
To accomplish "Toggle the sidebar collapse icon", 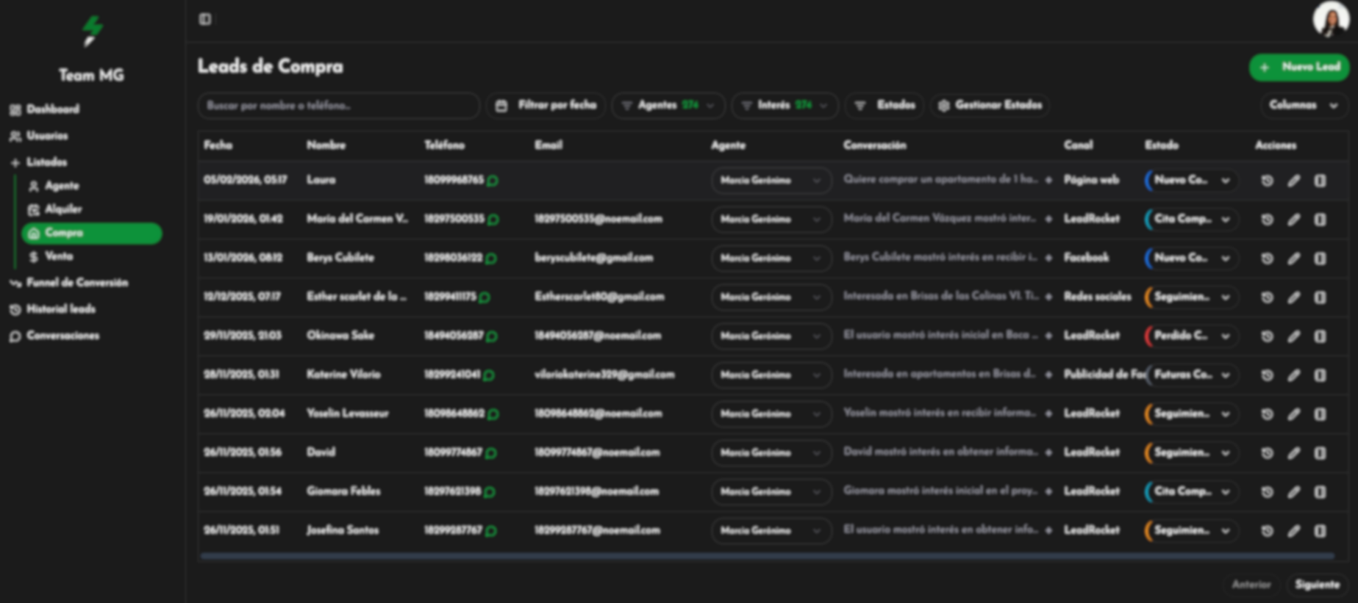I will coord(205,19).
